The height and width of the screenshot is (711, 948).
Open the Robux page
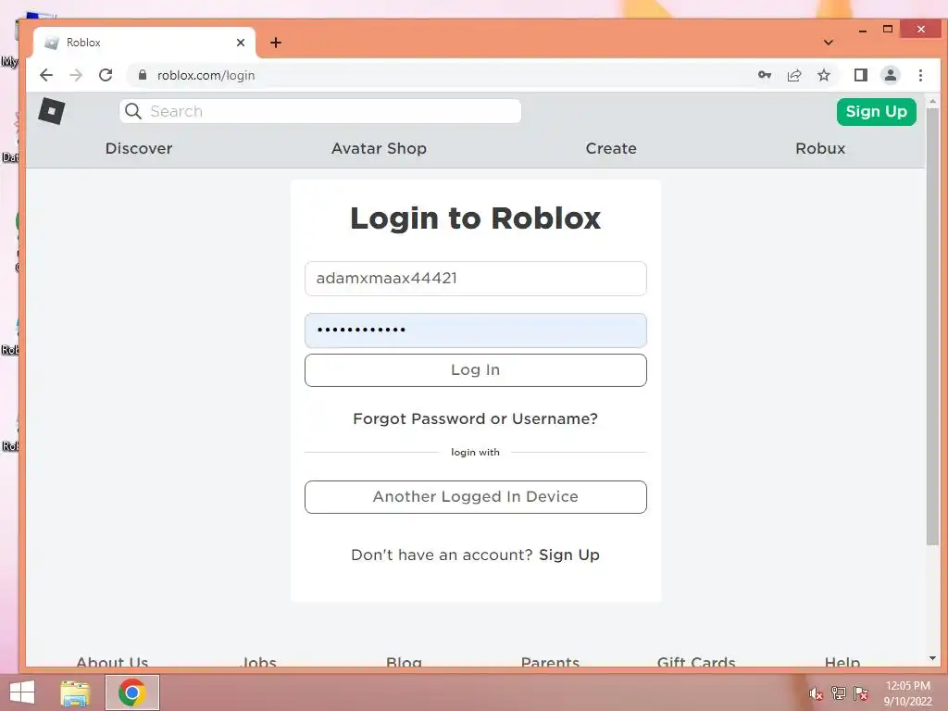pyautogui.click(x=820, y=148)
